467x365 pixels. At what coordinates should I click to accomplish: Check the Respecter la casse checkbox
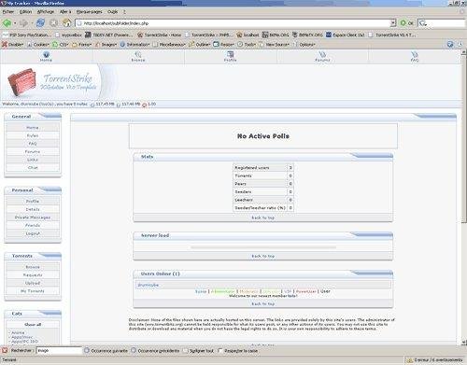coord(220,351)
